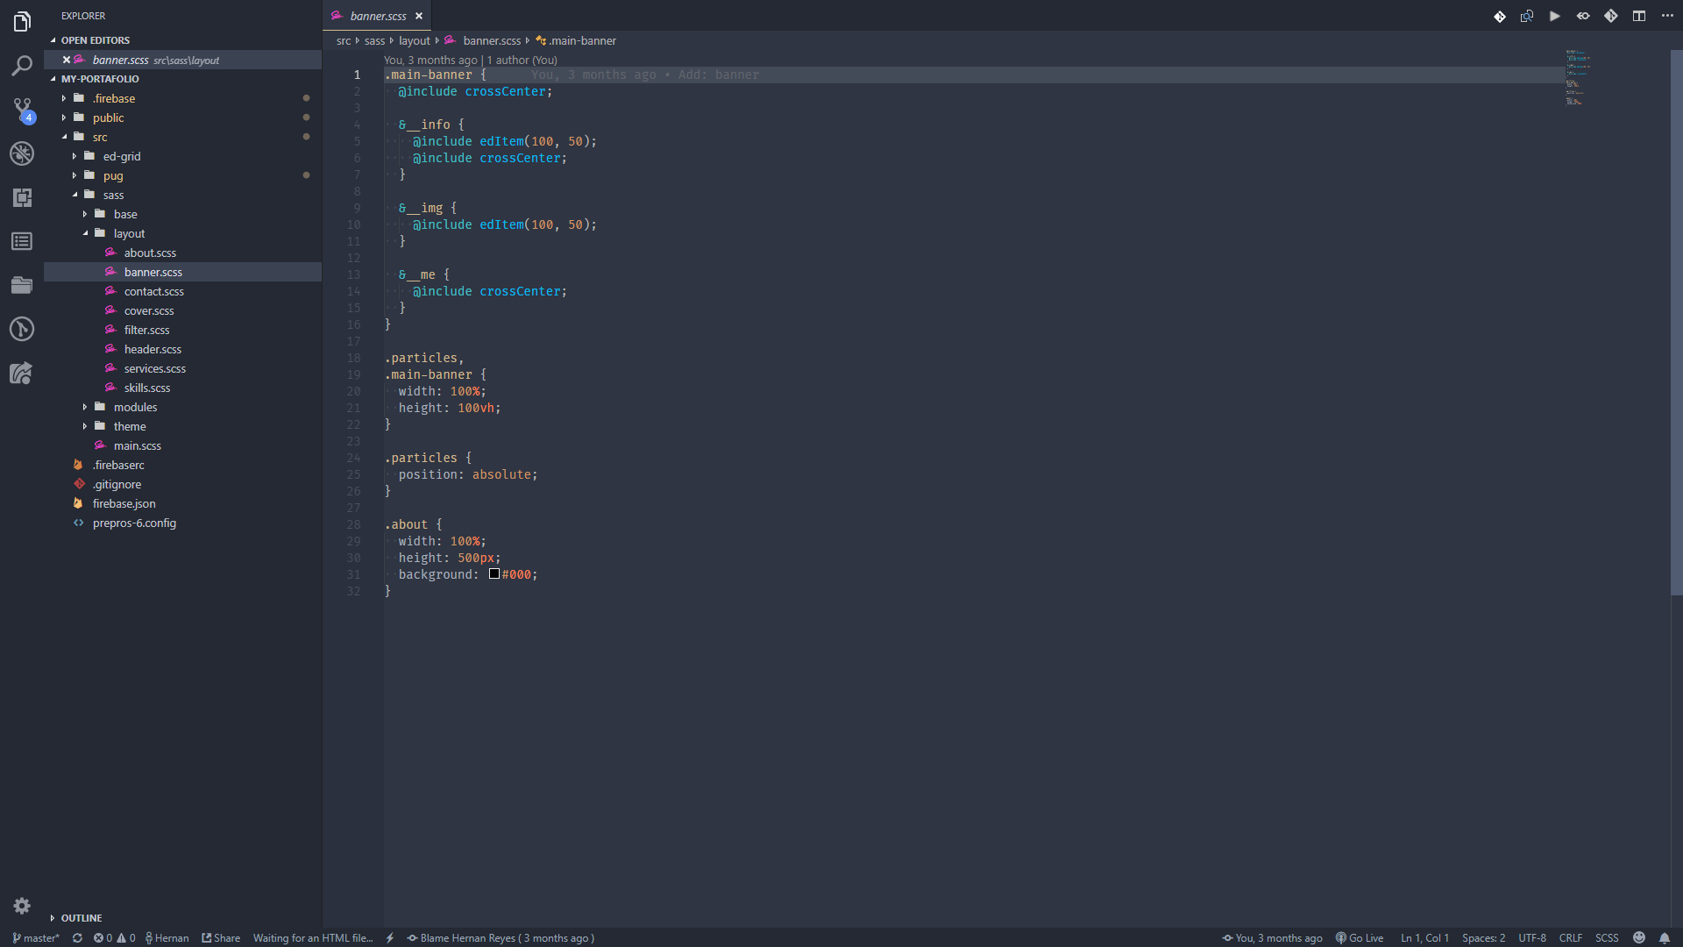Expand the .firebase folder
Image resolution: width=1683 pixels, height=947 pixels.
[114, 98]
